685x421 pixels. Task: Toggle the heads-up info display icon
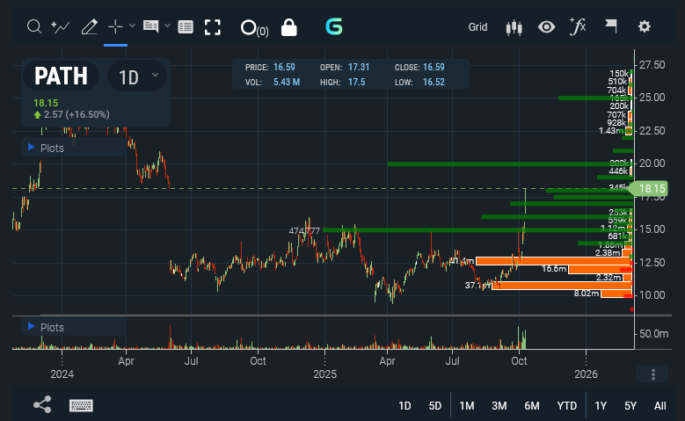[x=150, y=26]
